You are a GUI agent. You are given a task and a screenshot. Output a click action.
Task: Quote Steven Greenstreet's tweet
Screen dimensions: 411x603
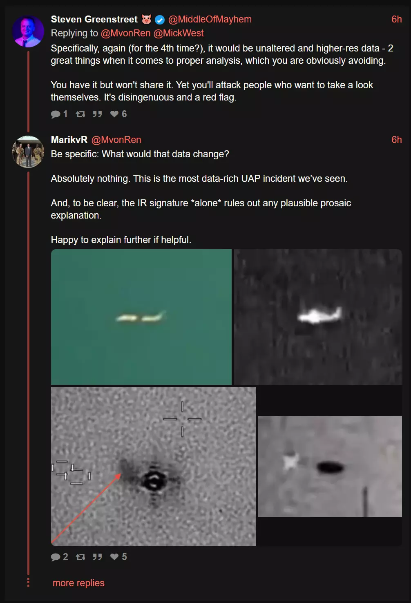(97, 114)
